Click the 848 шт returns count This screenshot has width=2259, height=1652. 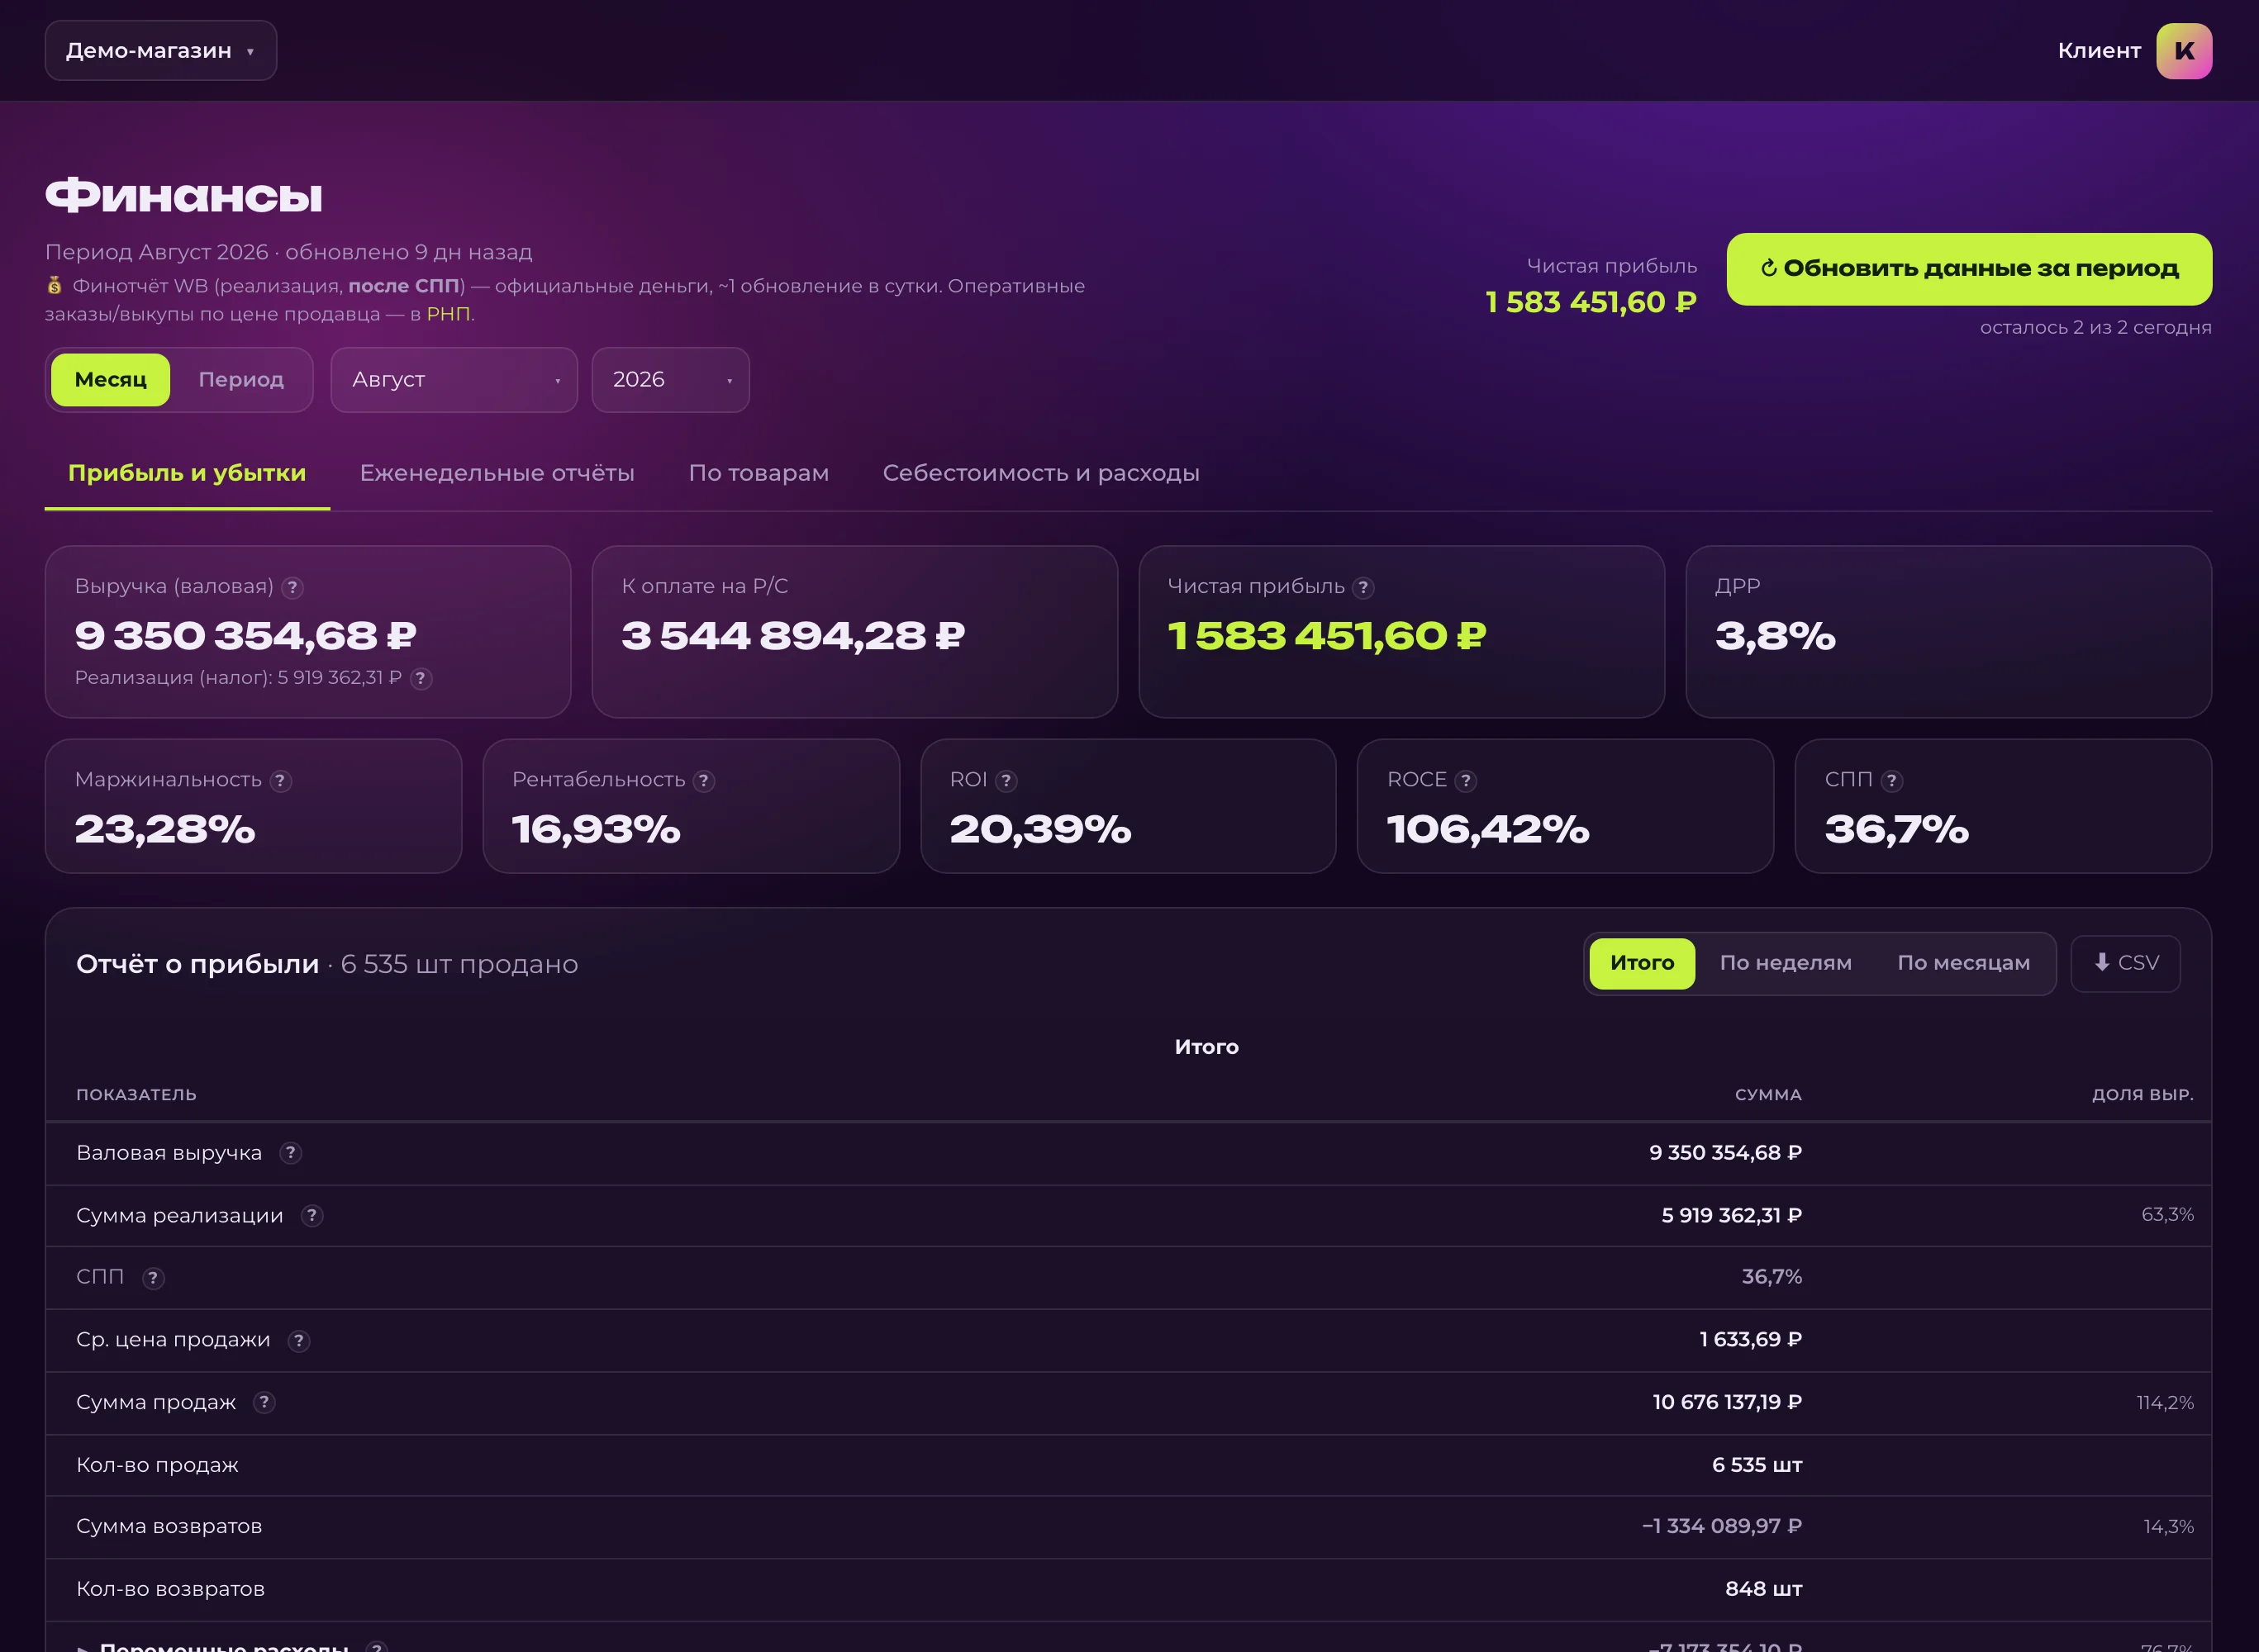click(x=1762, y=1589)
